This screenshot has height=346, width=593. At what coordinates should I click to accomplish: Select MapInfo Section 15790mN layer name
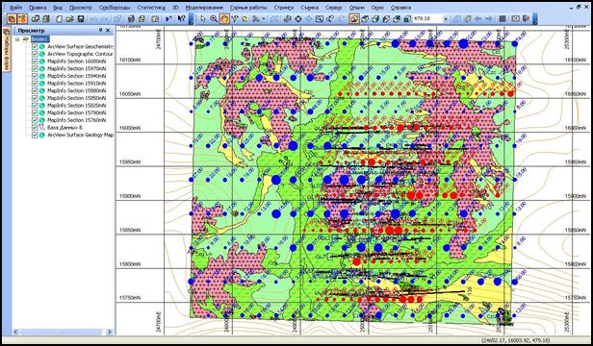click(76, 113)
